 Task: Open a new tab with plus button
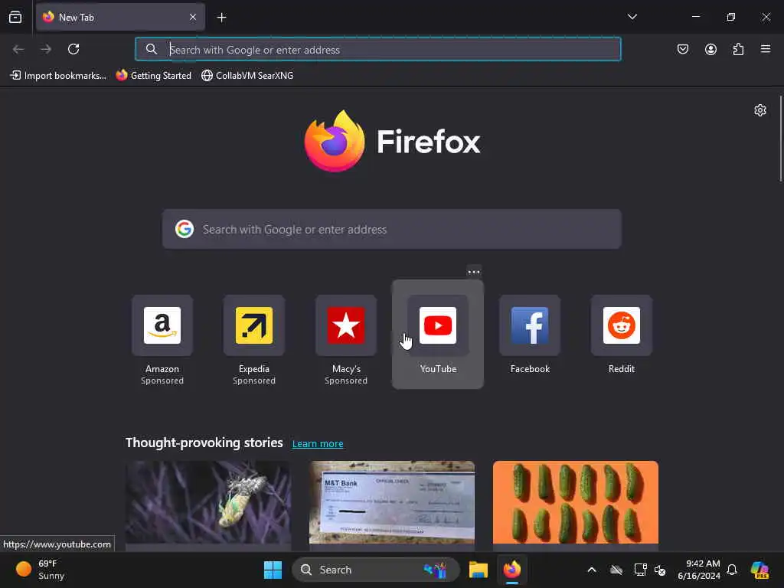pyautogui.click(x=221, y=18)
